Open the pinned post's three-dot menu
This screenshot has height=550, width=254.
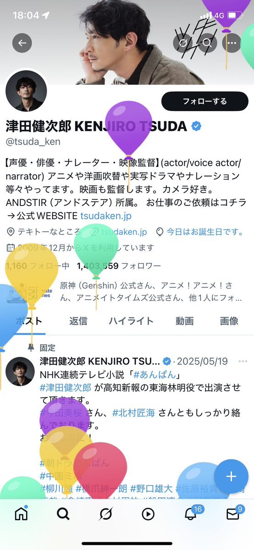(243, 361)
